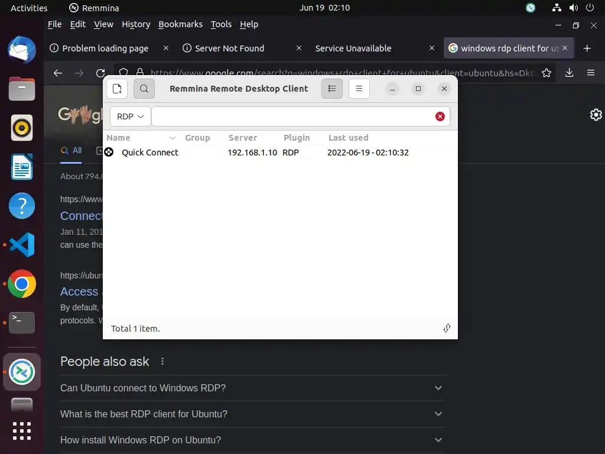This screenshot has height=454, width=605.
Task: Open Remmina icon in the dock
Action: [22, 372]
